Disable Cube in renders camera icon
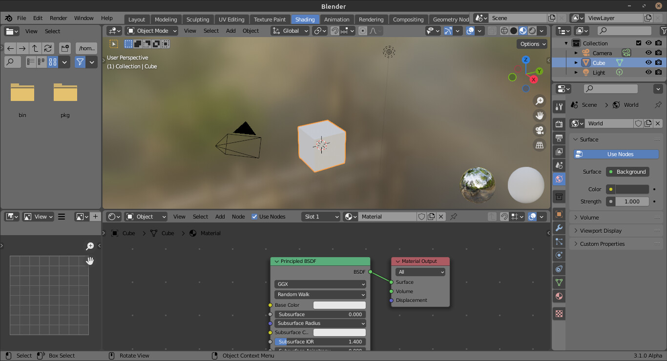667x361 pixels. (x=659, y=62)
